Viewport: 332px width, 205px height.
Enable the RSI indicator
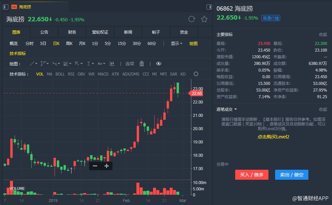pos(71,74)
